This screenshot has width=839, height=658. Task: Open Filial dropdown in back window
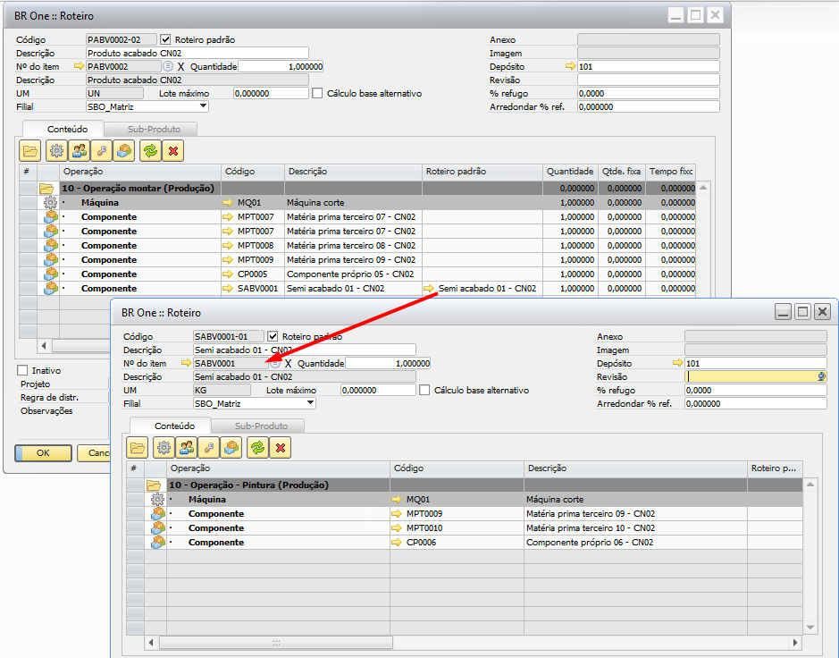[203, 106]
